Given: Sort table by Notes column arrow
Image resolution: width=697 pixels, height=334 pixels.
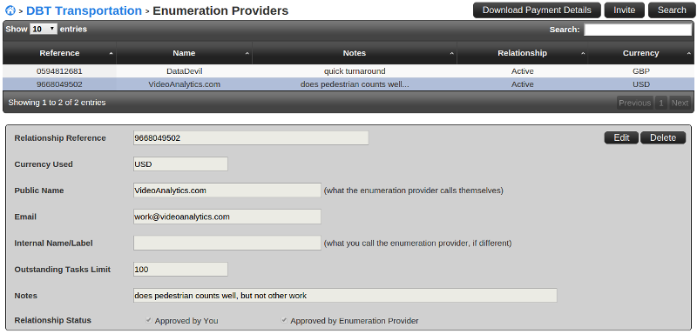Looking at the screenshot, I should pyautogui.click(x=451, y=54).
